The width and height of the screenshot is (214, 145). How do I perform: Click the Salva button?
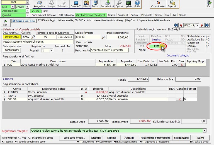click(x=201, y=138)
